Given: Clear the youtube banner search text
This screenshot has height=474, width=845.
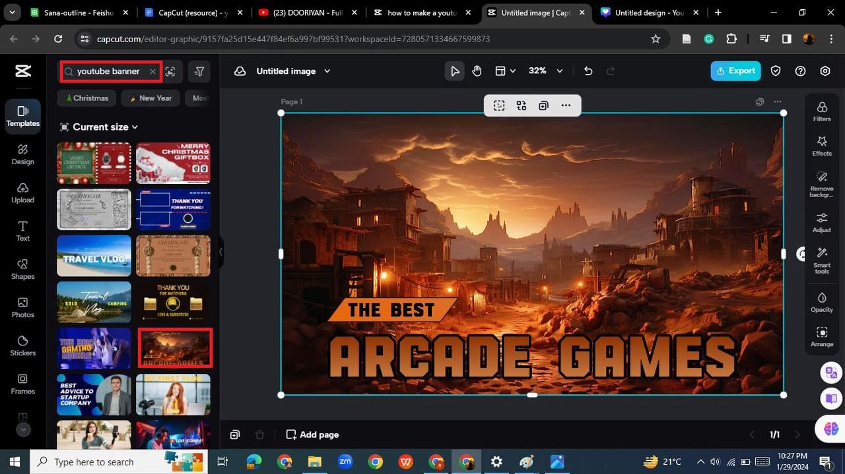Looking at the screenshot, I should pos(152,71).
